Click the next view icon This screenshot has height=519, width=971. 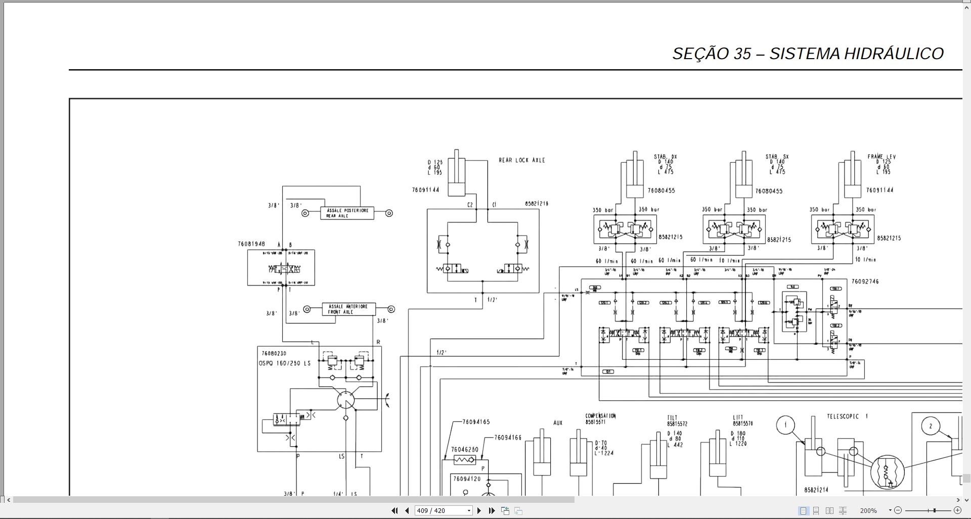pos(518,510)
